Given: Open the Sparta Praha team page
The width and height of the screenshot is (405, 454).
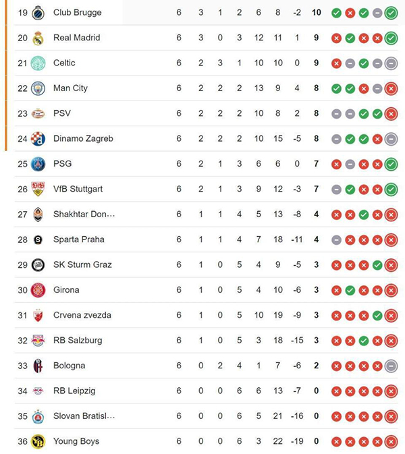Looking at the screenshot, I should click(x=78, y=239).
